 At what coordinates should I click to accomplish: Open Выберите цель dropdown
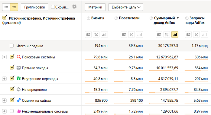click(x=126, y=7)
